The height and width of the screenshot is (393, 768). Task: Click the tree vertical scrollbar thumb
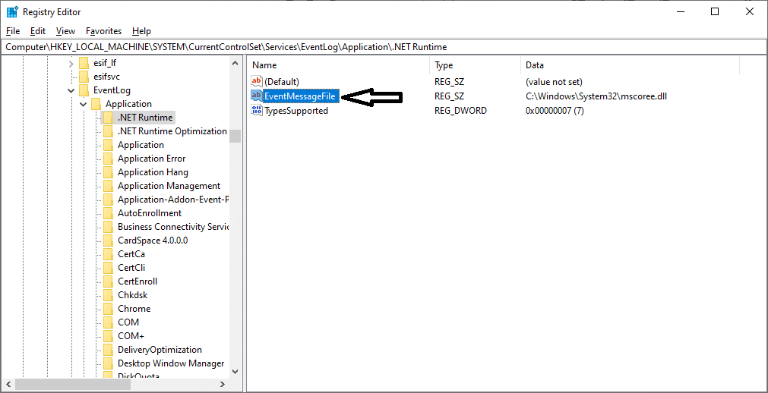[235, 136]
